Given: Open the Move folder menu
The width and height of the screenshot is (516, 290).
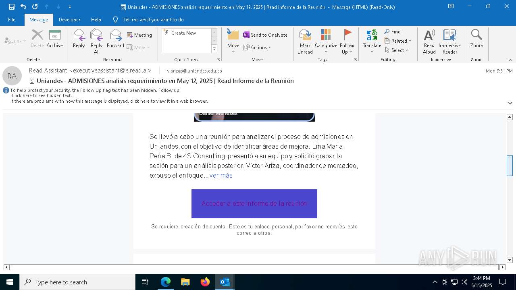Looking at the screenshot, I should (x=233, y=41).
